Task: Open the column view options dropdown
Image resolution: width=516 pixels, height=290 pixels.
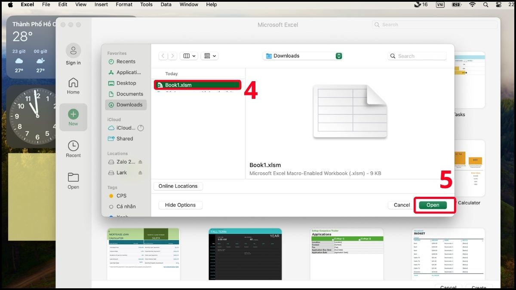Action: [x=189, y=56]
